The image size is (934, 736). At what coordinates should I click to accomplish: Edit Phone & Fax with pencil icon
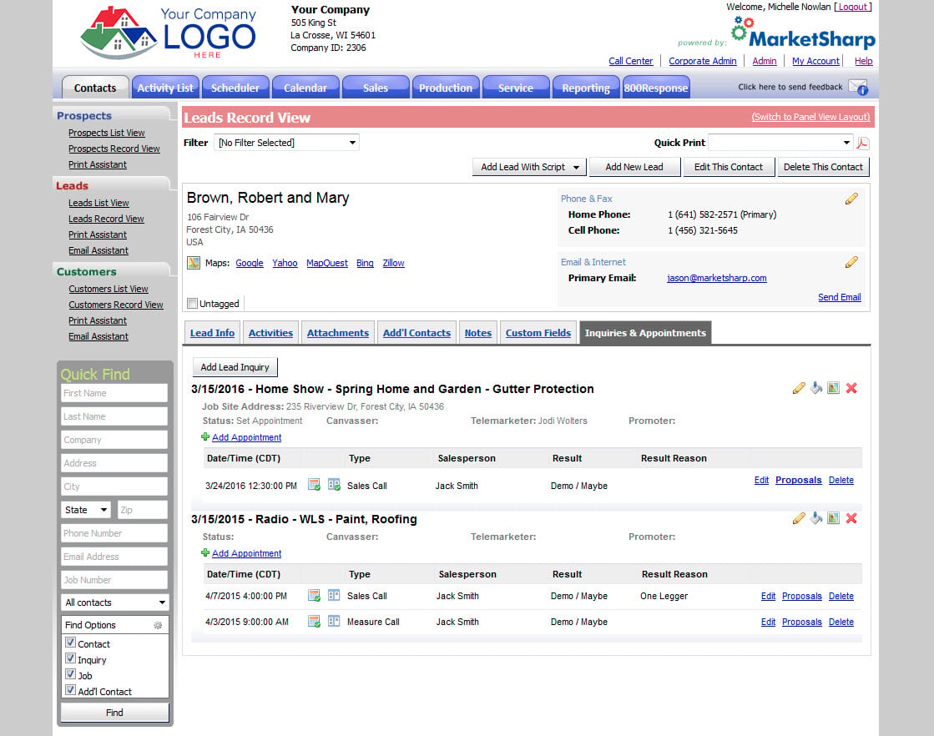pos(851,199)
